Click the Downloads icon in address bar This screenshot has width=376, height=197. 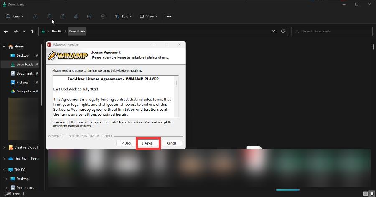(43, 31)
